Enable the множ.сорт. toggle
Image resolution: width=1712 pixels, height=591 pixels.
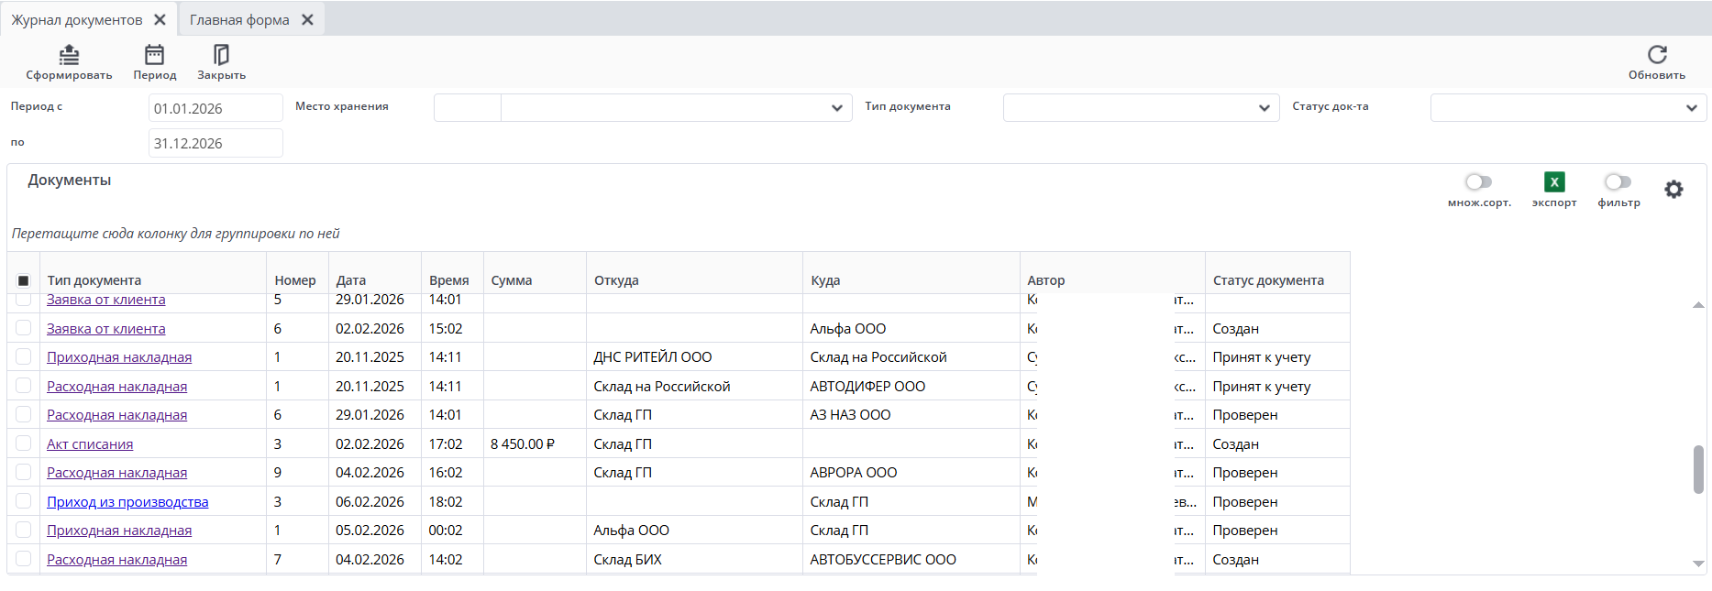[1478, 182]
